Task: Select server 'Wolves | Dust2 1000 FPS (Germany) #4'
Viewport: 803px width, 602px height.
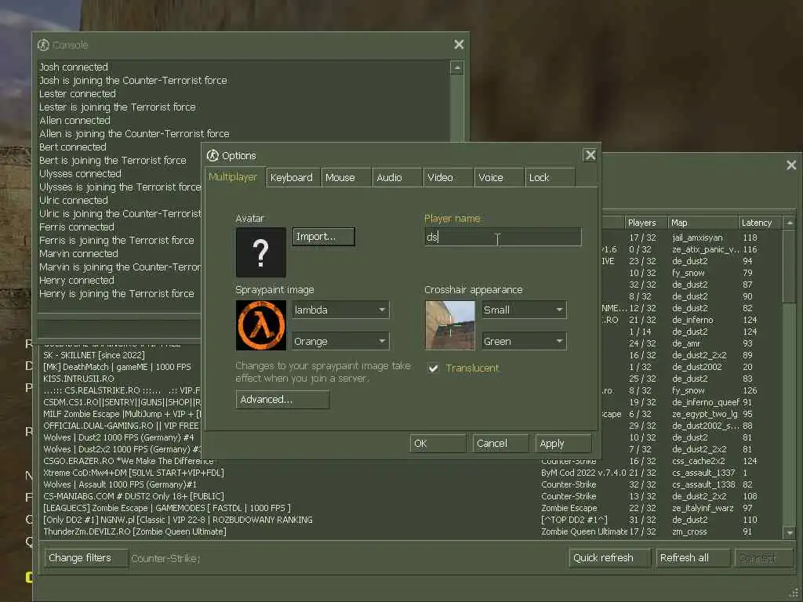Action: 119,437
